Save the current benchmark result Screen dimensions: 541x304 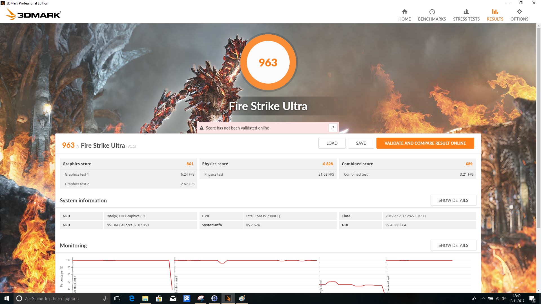[x=361, y=143]
